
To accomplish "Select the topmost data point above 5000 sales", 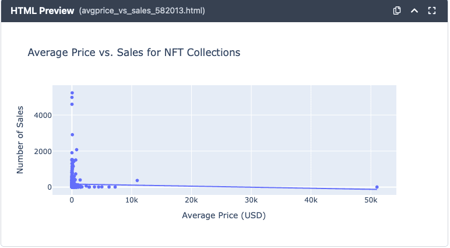I will (x=72, y=93).
